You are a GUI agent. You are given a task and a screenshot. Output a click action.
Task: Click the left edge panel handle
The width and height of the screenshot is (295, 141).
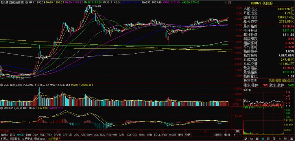pyautogui.click(x=0, y=70)
